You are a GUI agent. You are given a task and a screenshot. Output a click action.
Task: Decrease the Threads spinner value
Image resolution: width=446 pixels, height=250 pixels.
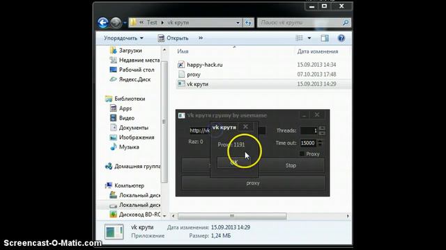(x=322, y=133)
